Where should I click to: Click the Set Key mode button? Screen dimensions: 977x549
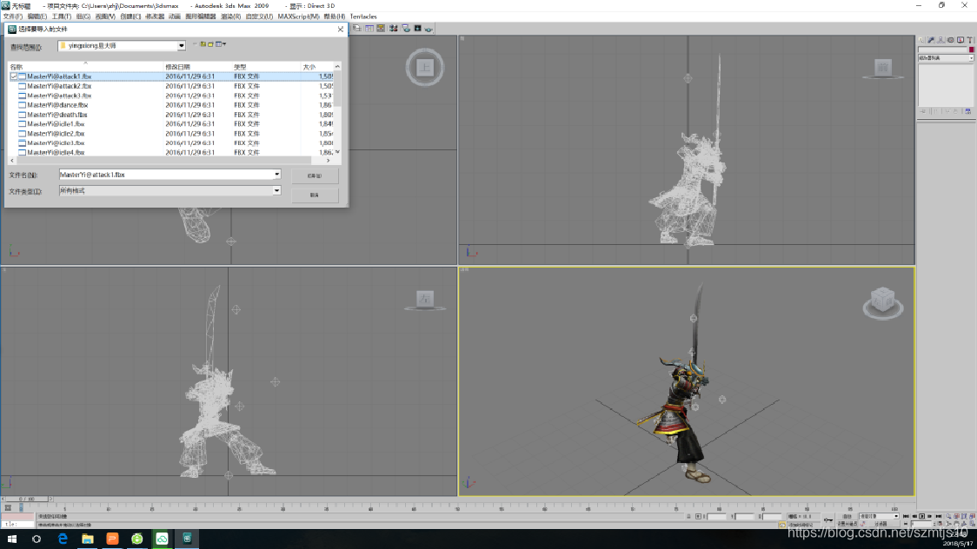point(847,524)
